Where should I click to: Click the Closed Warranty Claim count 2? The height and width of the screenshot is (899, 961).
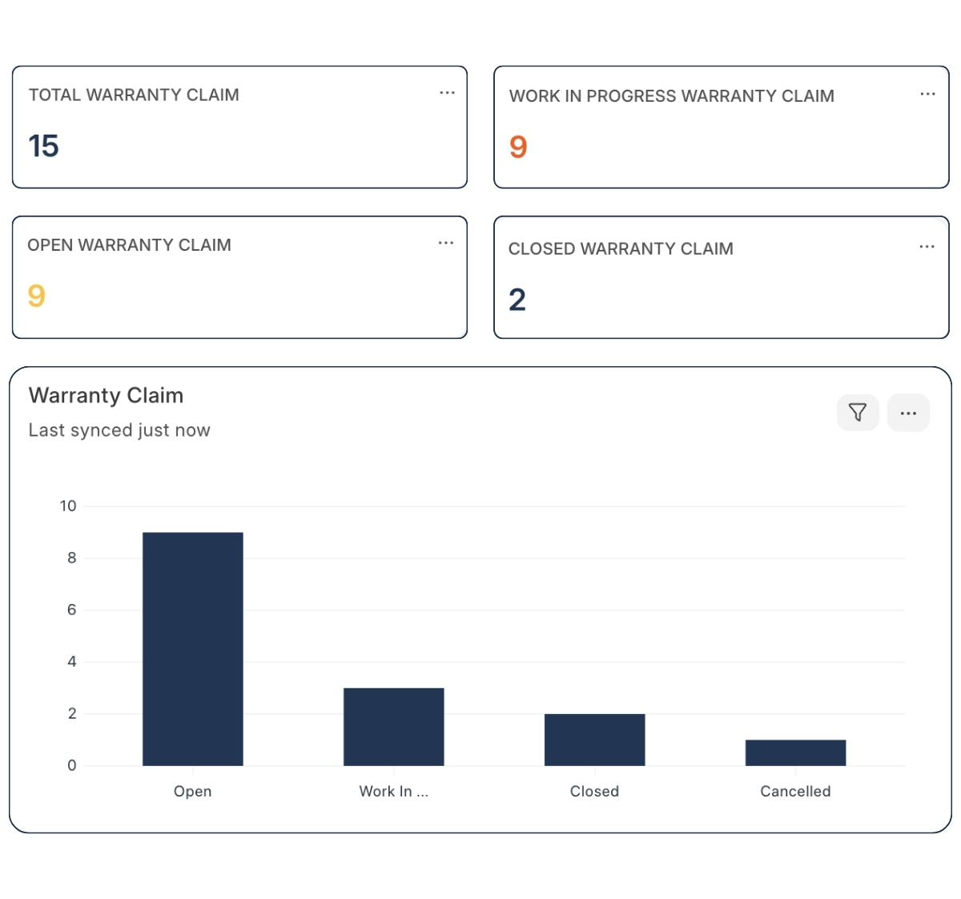[x=517, y=300]
